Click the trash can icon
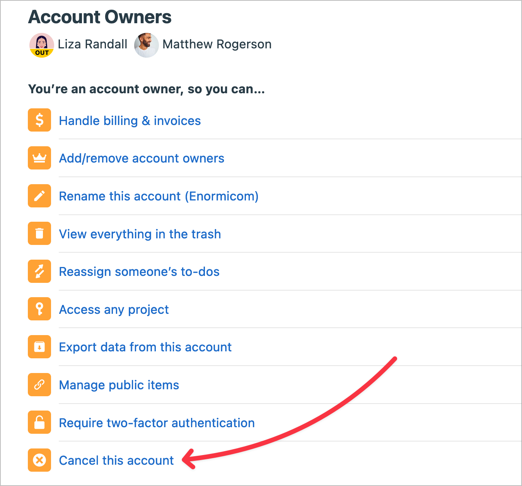 point(39,233)
